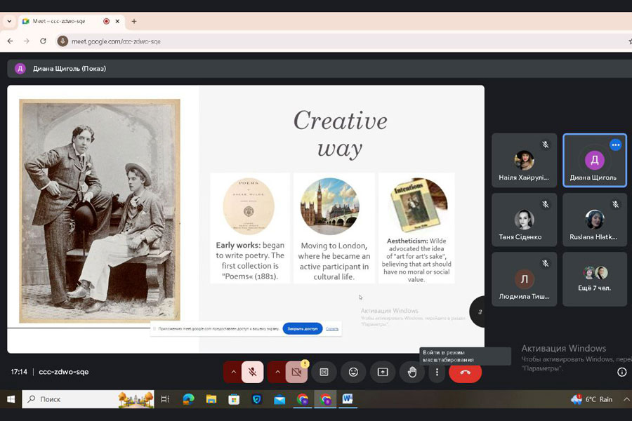Click the 'Скрыть' link in sharing bar

point(332,328)
